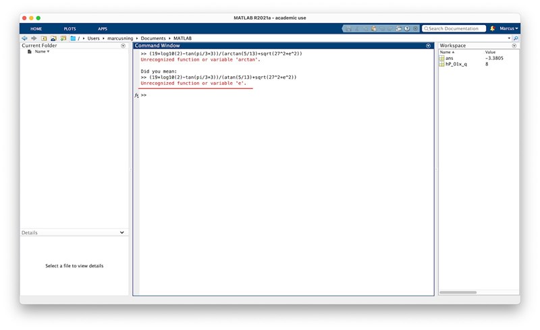Switch to the APPS tab

[102, 29]
